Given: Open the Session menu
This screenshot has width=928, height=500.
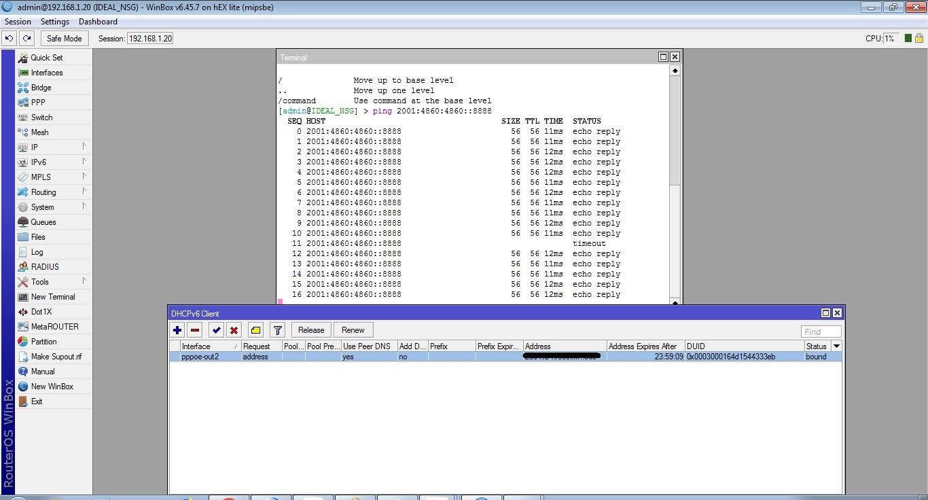Looking at the screenshot, I should tap(18, 22).
